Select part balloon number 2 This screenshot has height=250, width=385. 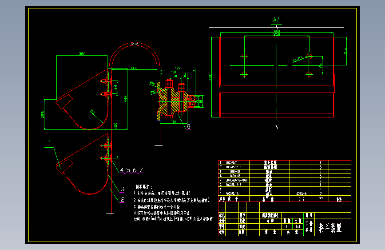tap(123, 199)
